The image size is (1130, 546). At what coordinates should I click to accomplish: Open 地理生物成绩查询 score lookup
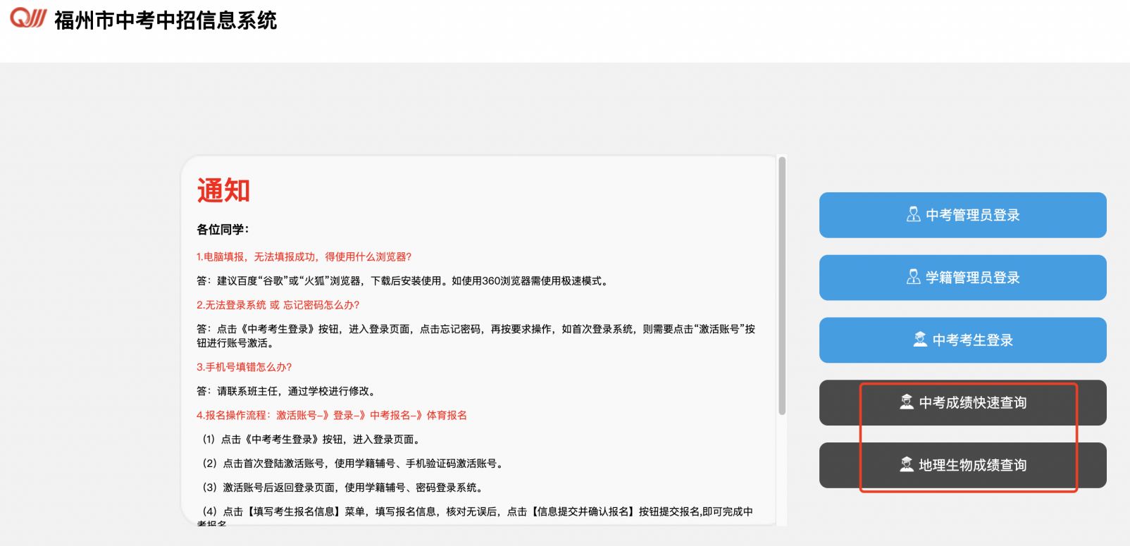tap(972, 465)
